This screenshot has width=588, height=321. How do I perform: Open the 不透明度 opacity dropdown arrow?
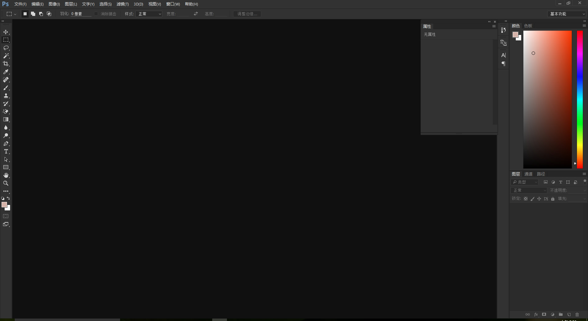[585, 191]
